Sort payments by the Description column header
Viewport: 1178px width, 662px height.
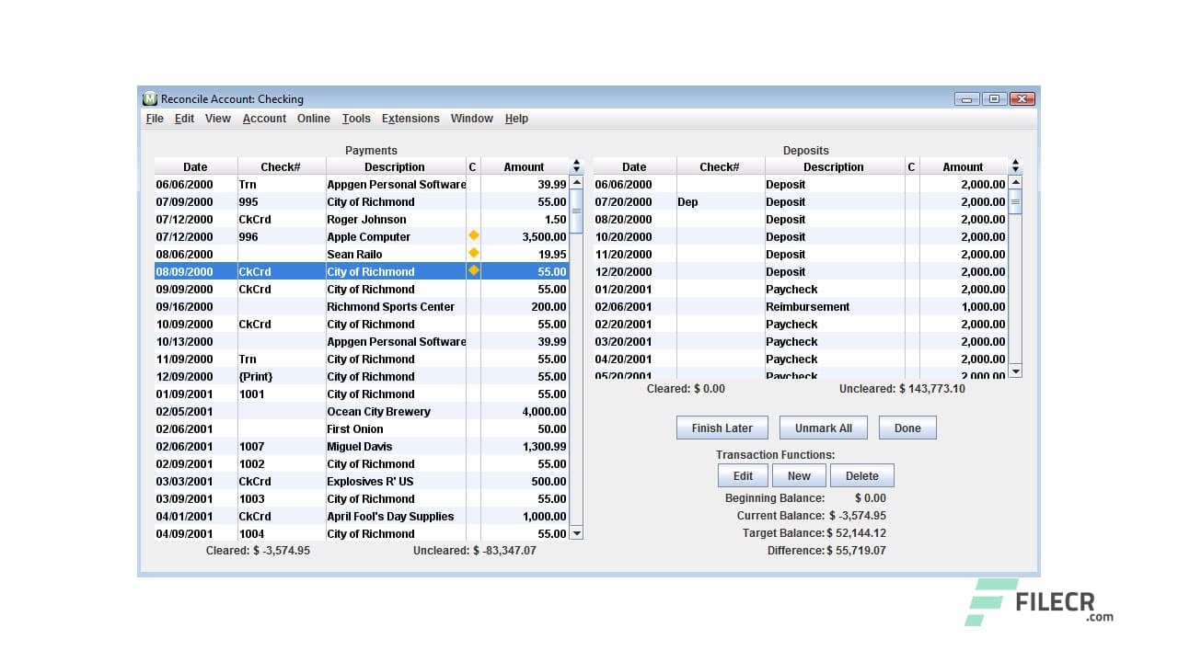[x=394, y=167]
